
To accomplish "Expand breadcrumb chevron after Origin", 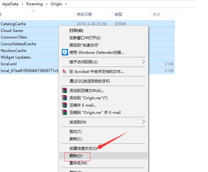I will tap(66, 4).
